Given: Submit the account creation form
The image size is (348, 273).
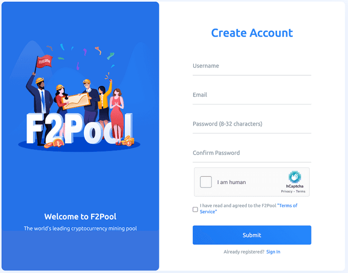Looking at the screenshot, I should 252,235.
